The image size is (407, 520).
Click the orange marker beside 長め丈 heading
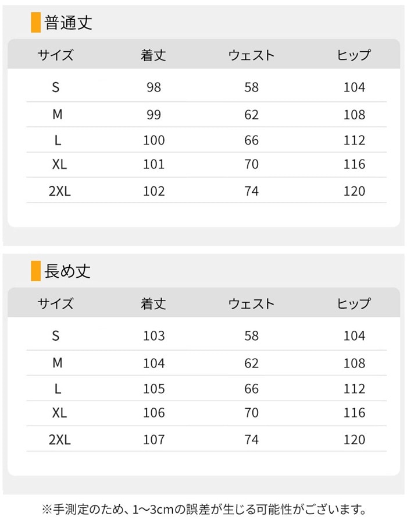point(35,271)
